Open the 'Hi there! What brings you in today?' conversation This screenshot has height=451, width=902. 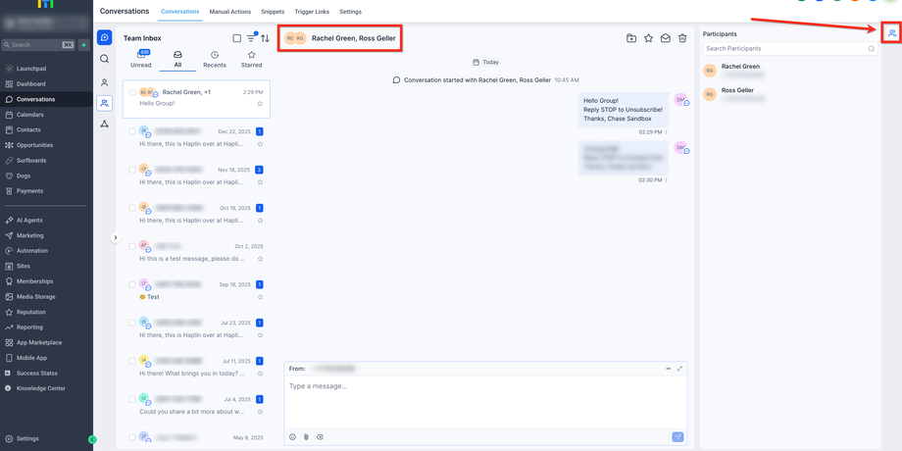(196, 367)
